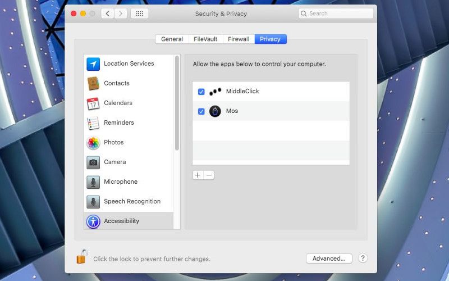Close the Security & Privacy window
The image size is (449, 281).
(x=74, y=13)
